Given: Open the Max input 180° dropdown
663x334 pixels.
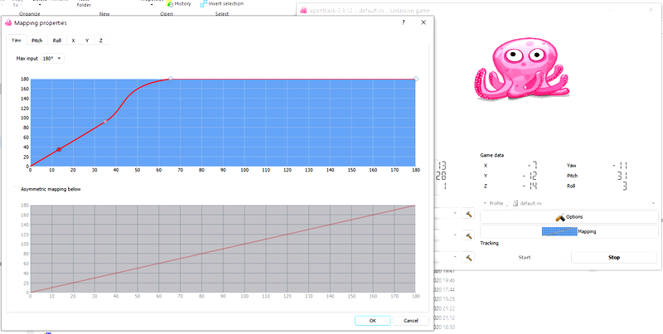Looking at the screenshot, I should click(x=53, y=58).
